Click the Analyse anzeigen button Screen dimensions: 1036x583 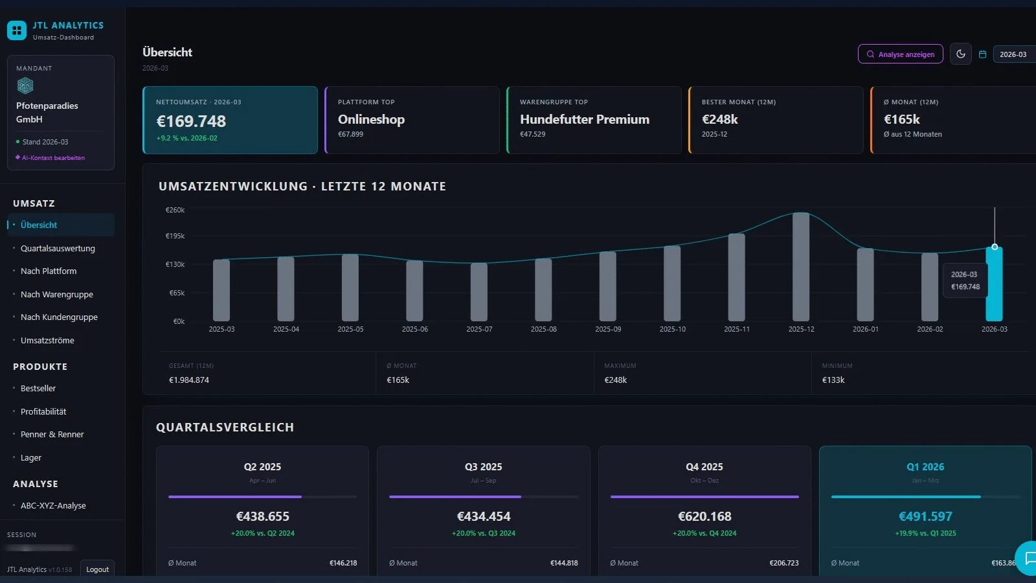click(x=900, y=54)
